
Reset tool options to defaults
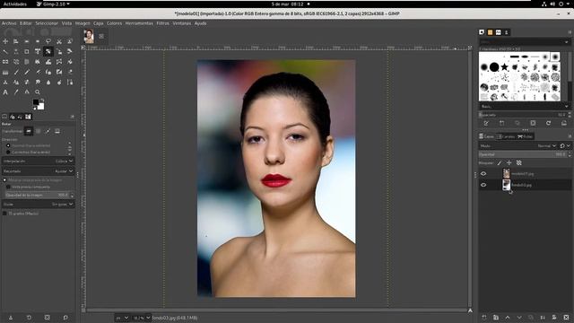65,318
